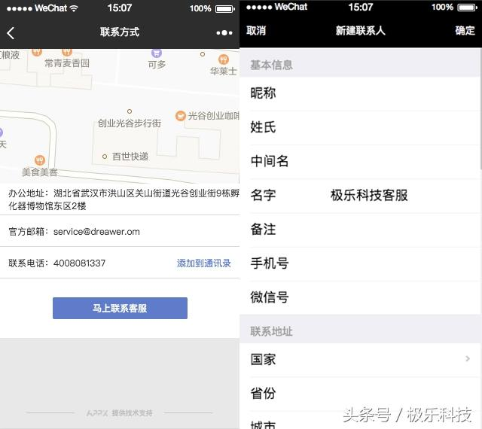This screenshot has width=482, height=429.
Task: Tap the left screen battery indicator
Action: [225, 8]
